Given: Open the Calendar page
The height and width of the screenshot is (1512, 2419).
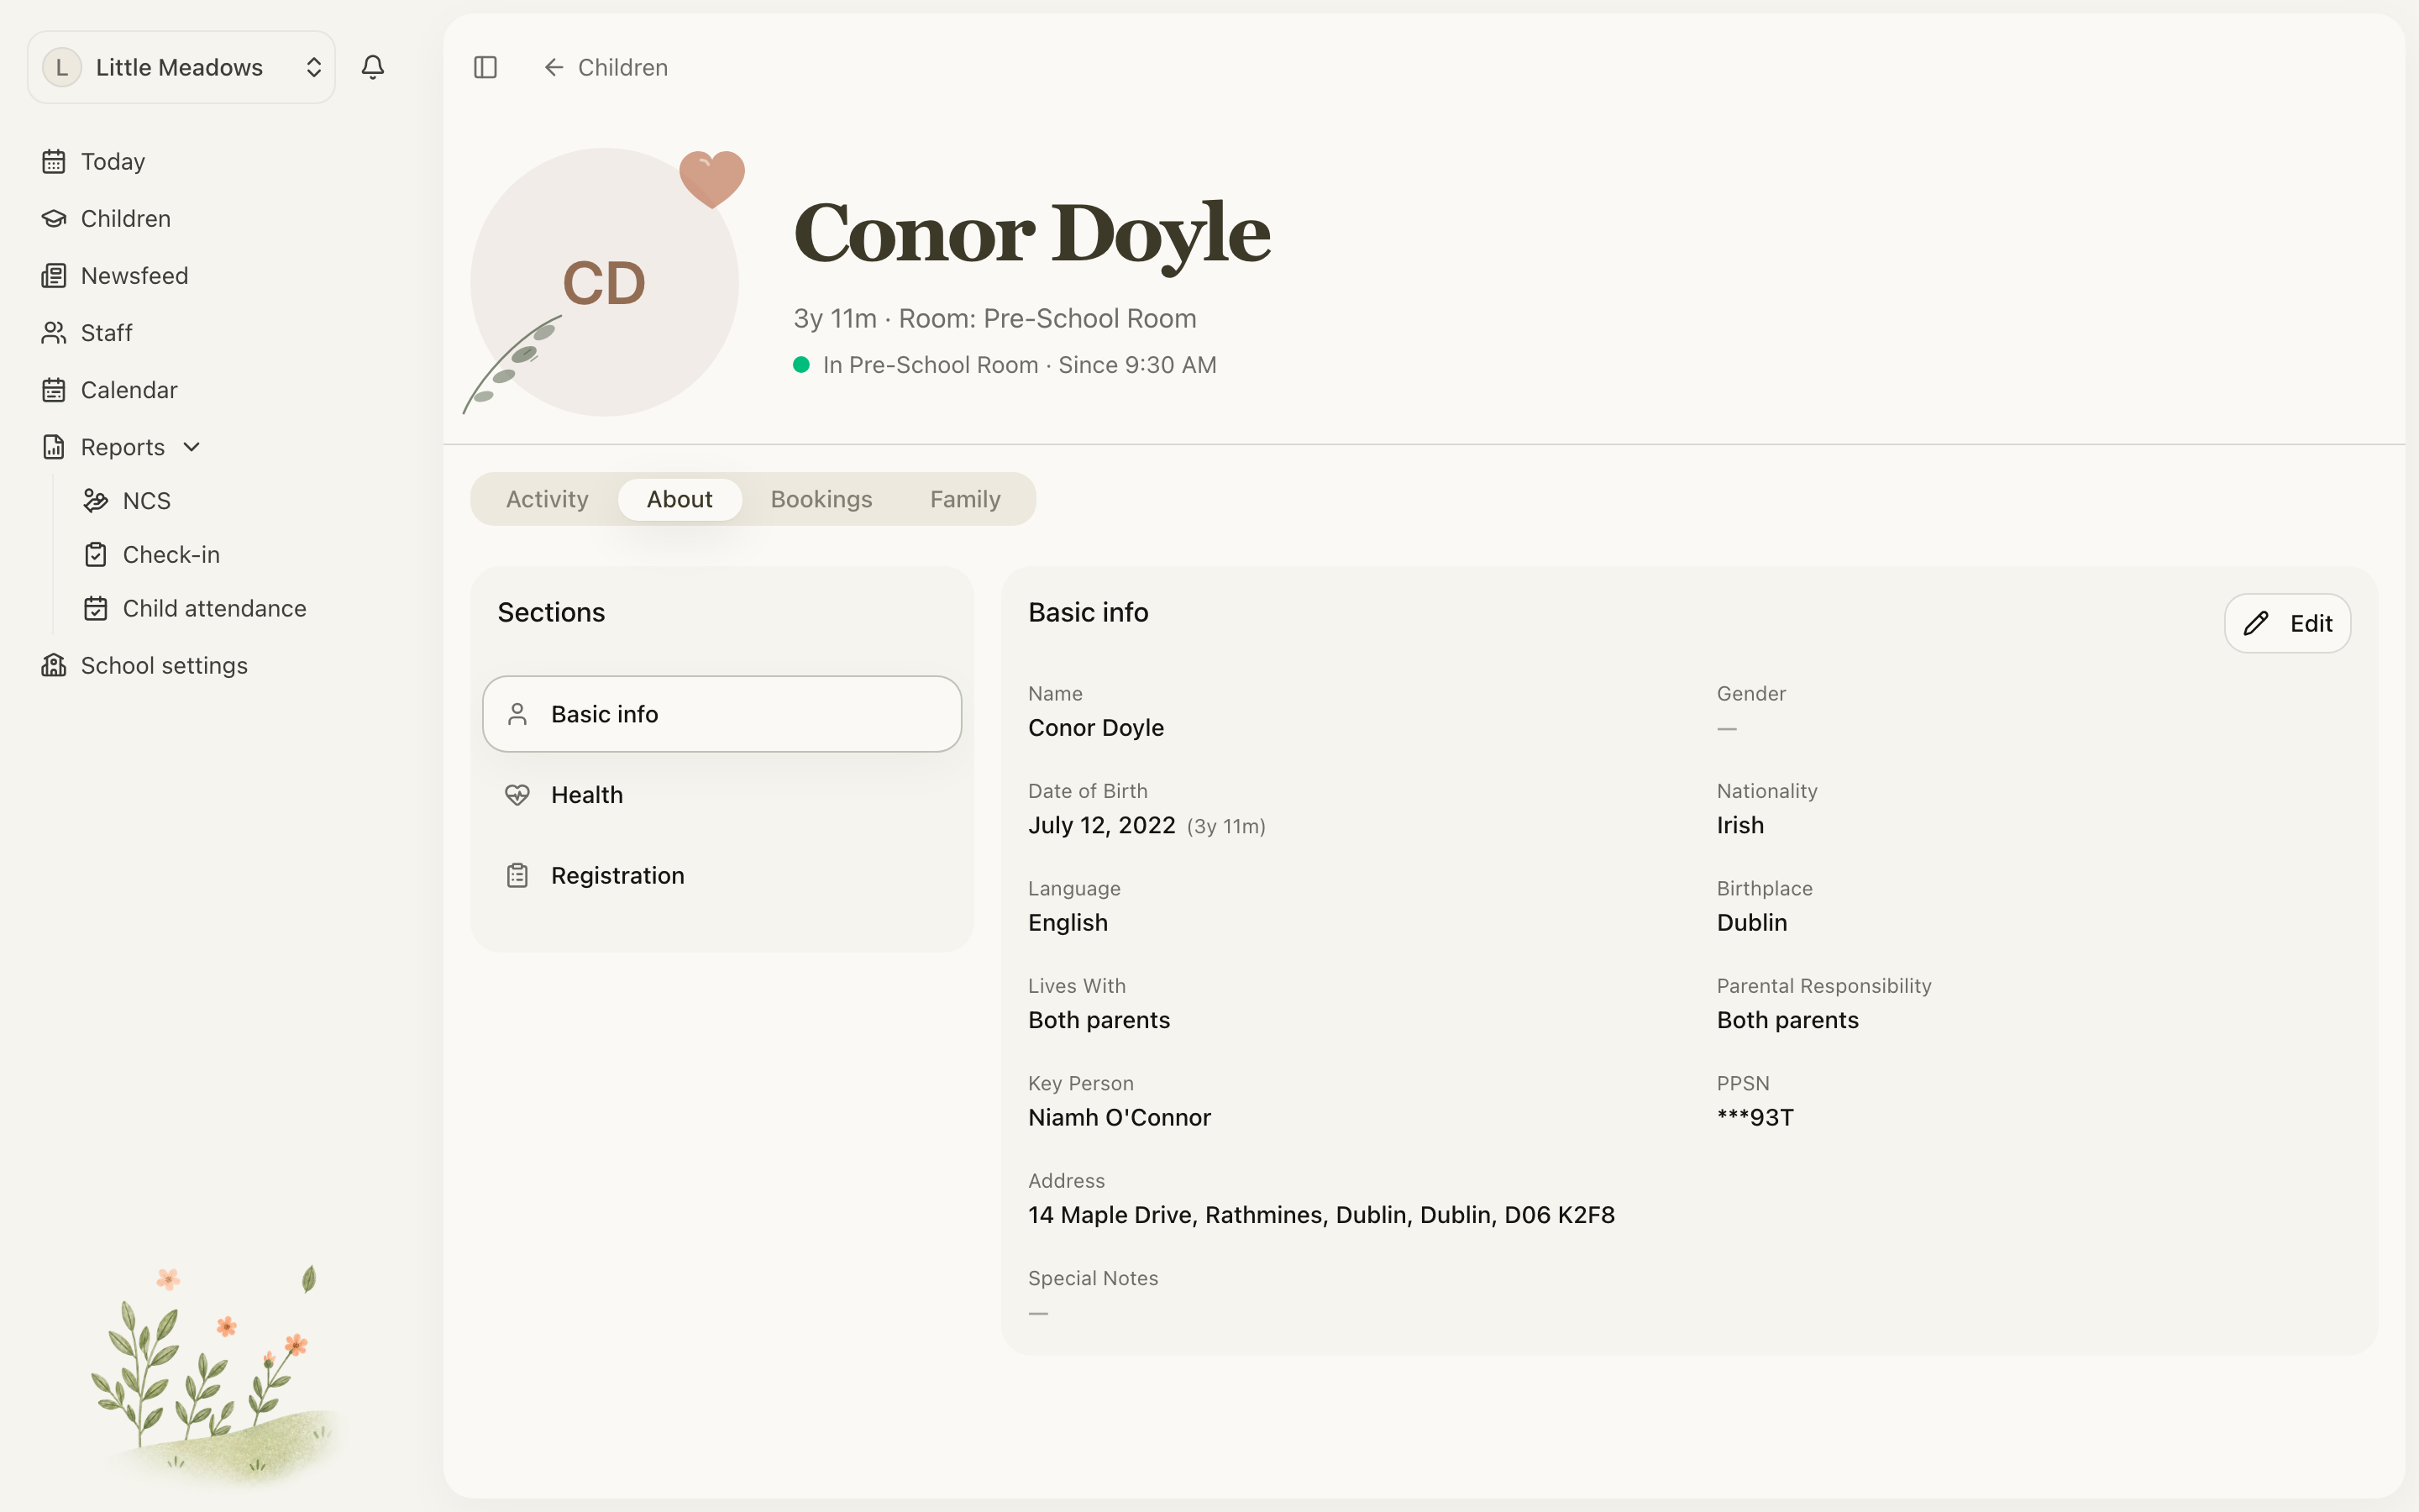Looking at the screenshot, I should pyautogui.click(x=129, y=390).
